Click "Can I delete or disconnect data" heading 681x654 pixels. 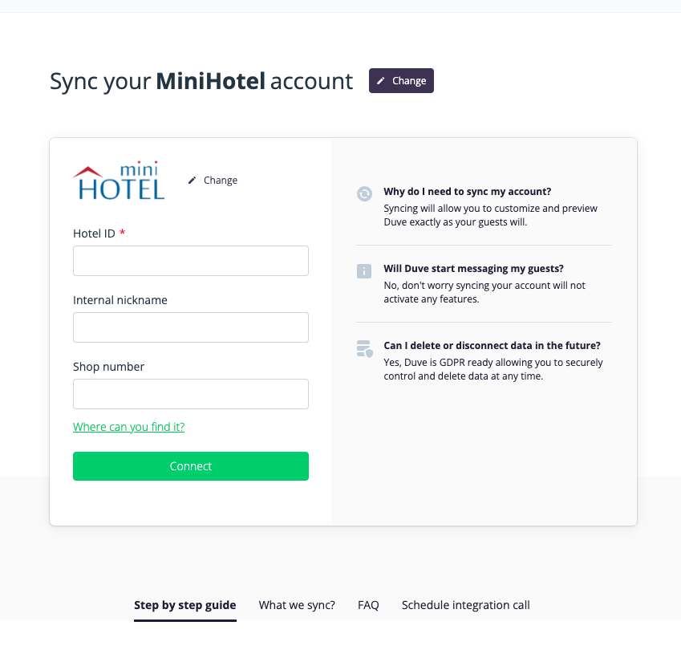(x=492, y=346)
